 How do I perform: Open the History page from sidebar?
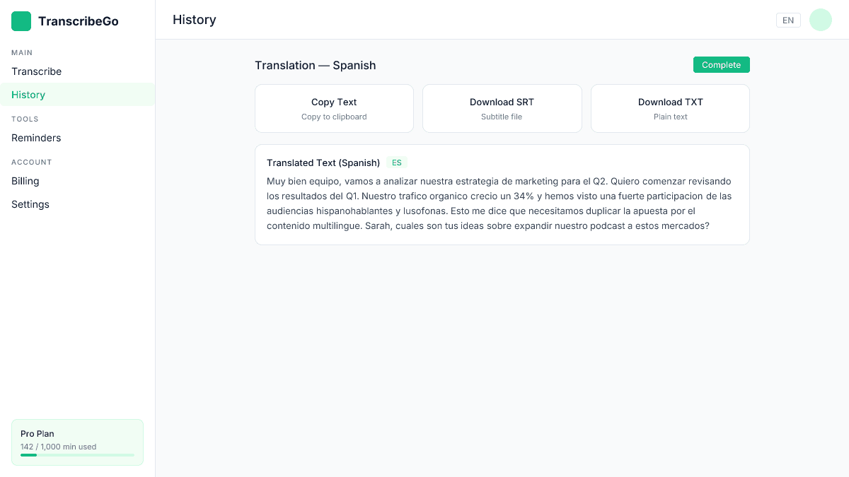28,94
